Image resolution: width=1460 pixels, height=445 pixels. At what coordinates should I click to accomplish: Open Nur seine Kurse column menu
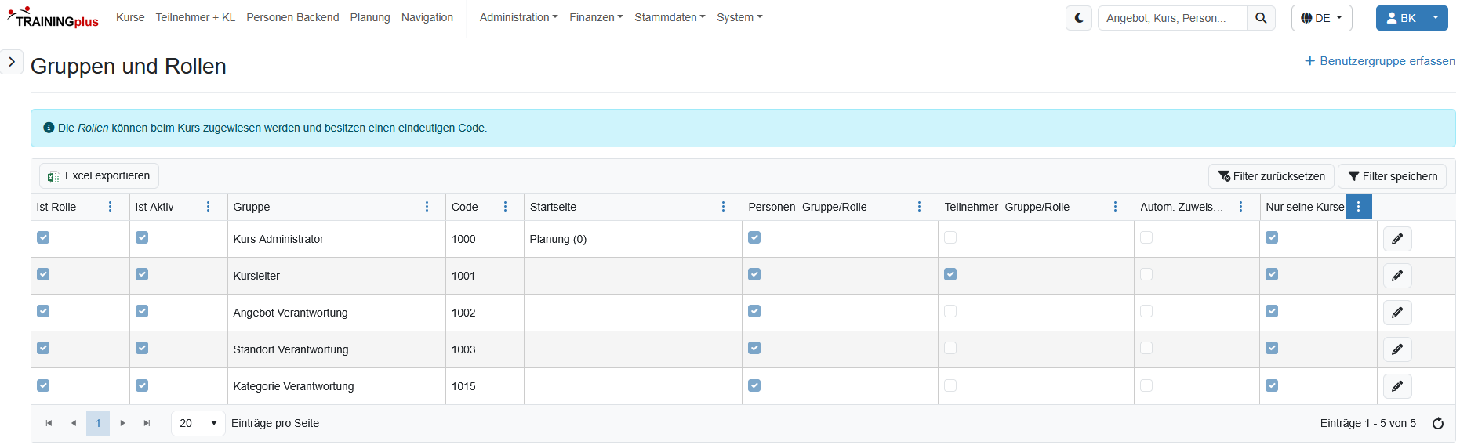1359,207
